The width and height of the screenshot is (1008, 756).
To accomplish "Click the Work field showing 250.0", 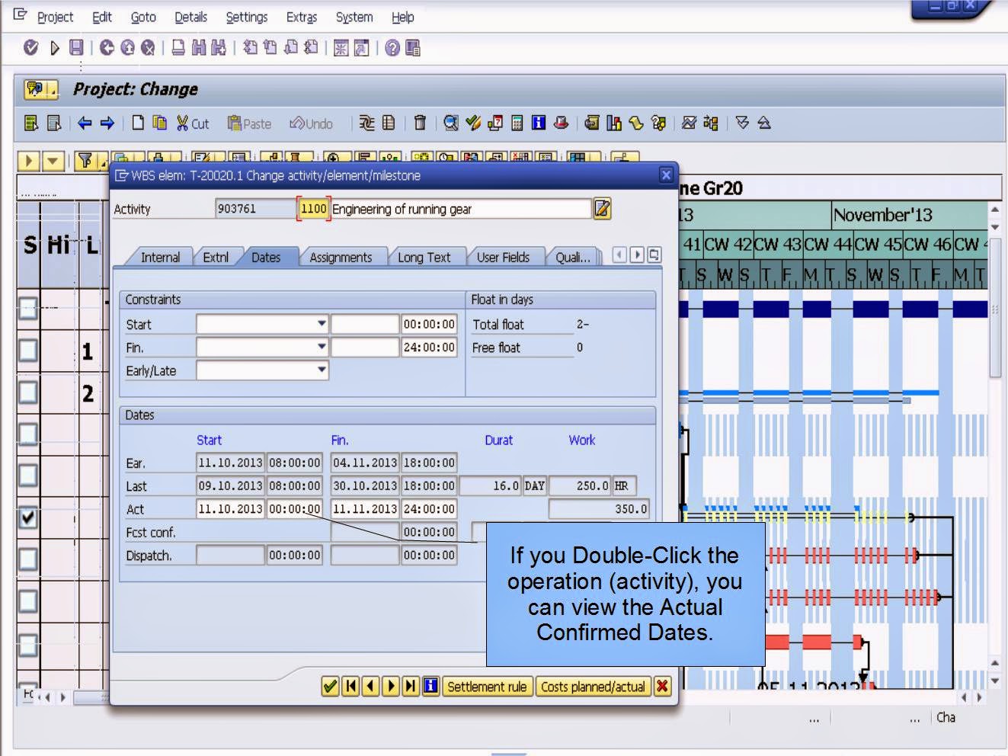I will (x=580, y=485).
